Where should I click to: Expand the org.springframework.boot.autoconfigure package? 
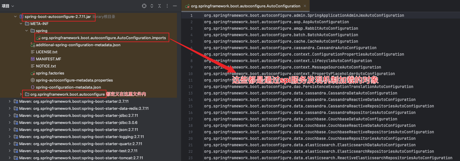(x=21, y=94)
